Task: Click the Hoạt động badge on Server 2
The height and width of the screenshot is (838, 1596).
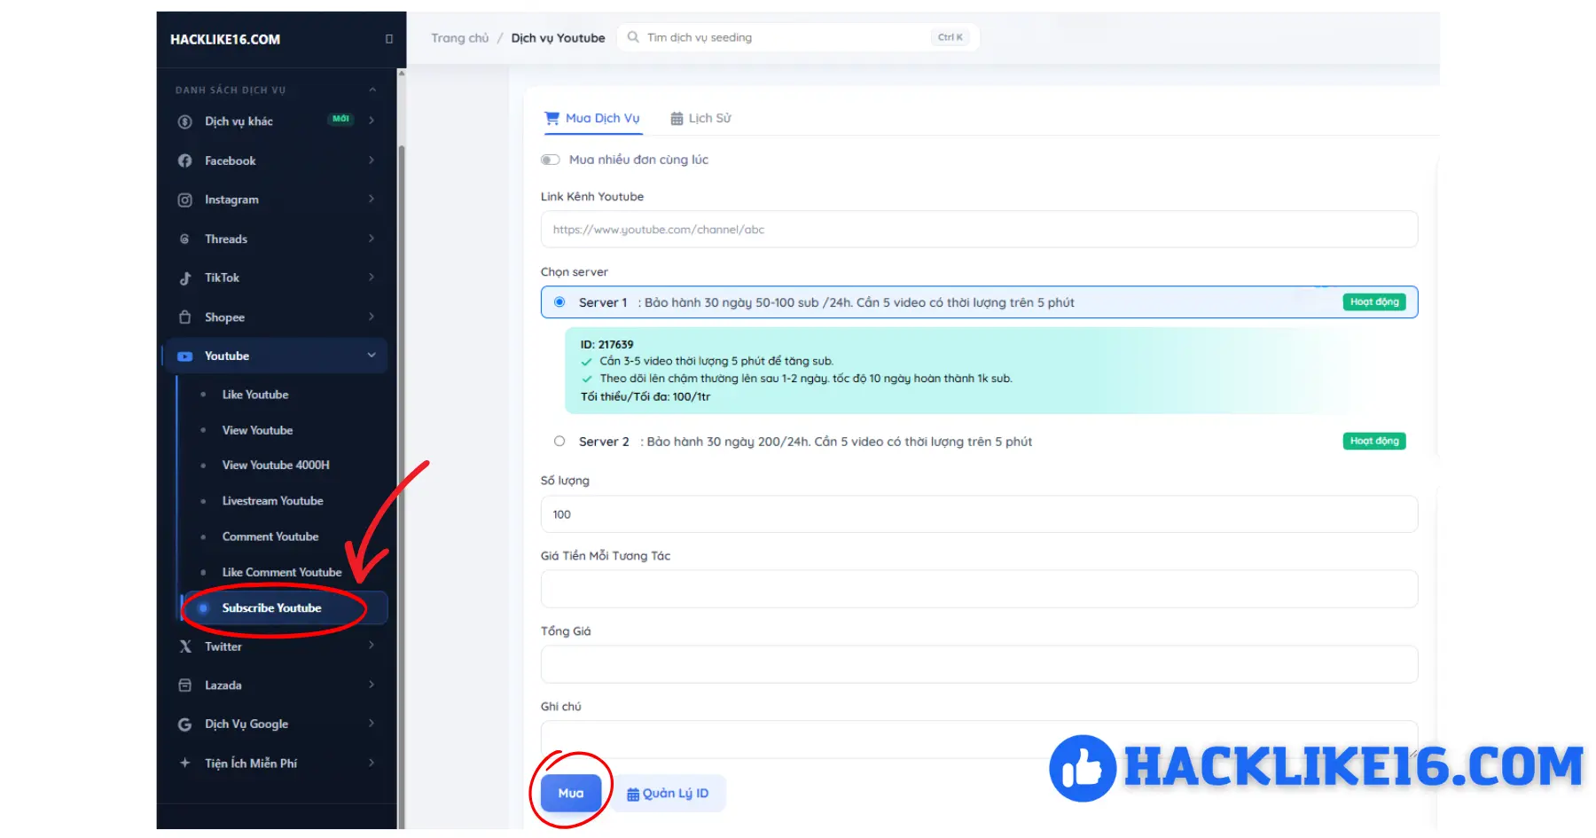Action: coord(1374,441)
